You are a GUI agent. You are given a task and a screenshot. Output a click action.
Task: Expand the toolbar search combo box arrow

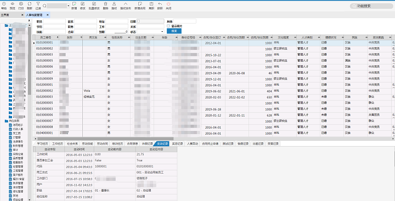coord(69,5)
